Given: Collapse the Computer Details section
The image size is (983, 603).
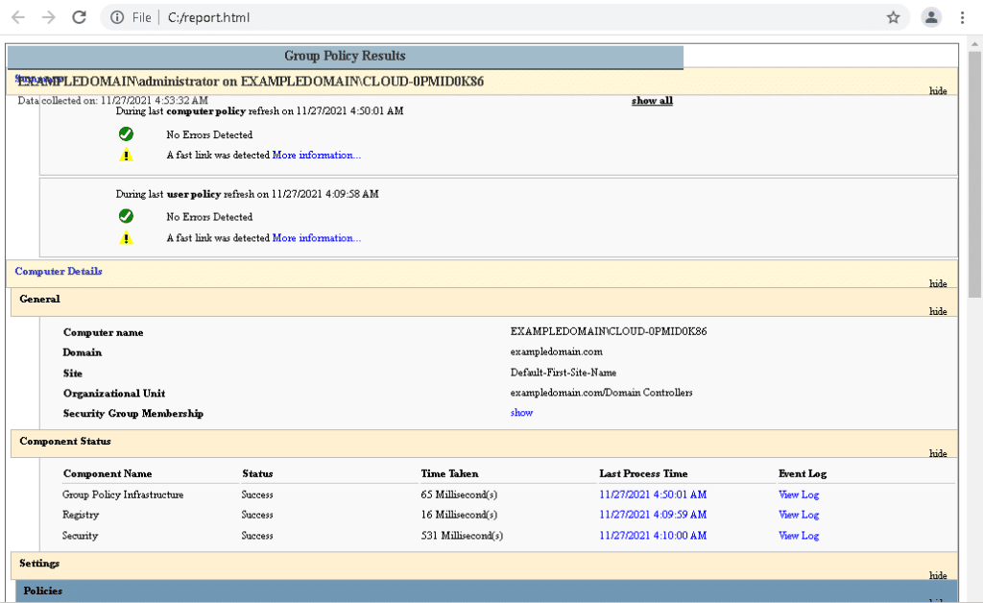Looking at the screenshot, I should point(938,283).
